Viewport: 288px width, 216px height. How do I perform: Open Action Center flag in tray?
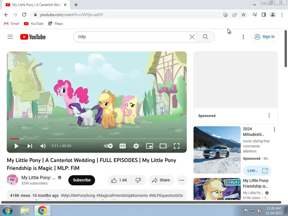pos(246,211)
